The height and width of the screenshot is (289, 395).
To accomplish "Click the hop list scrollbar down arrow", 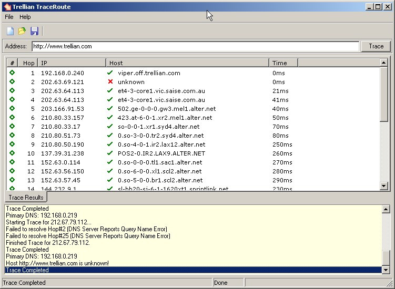I will (x=383, y=186).
